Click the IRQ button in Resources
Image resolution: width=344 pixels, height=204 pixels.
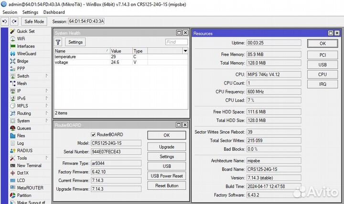[322, 84]
